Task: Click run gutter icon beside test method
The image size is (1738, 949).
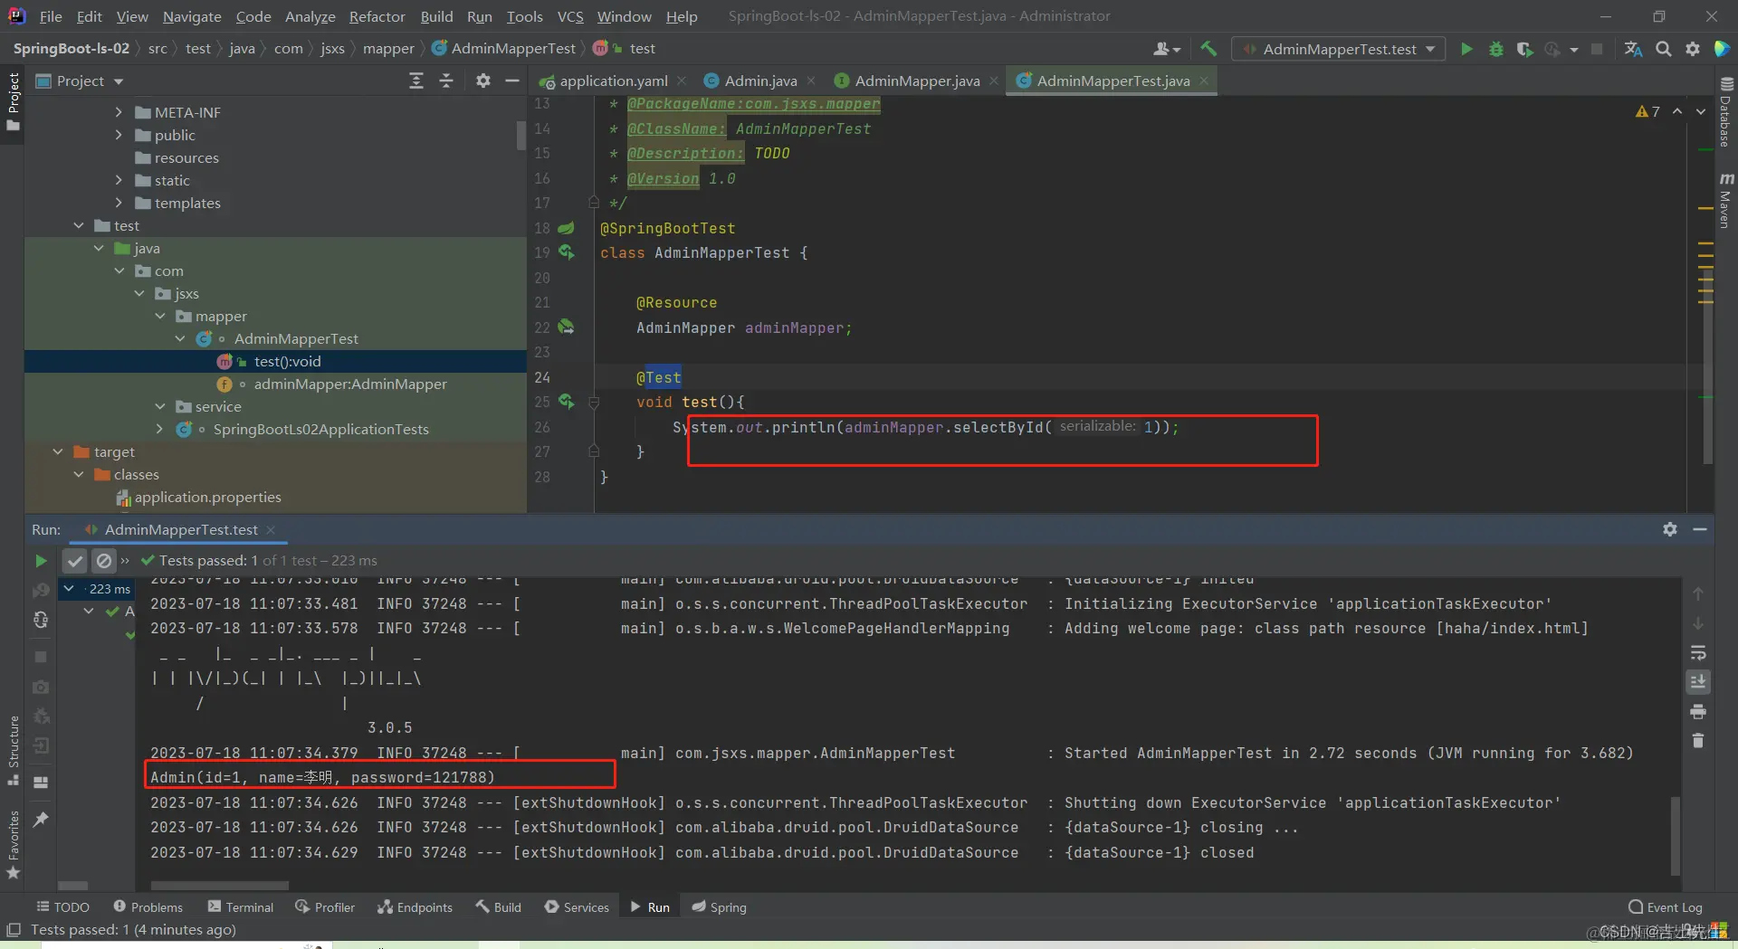Action: pos(567,401)
